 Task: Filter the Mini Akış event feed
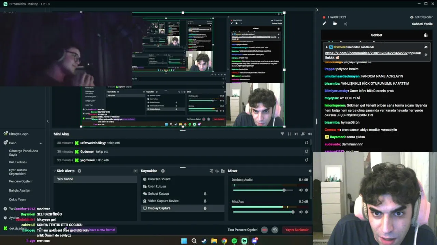tap(282, 134)
